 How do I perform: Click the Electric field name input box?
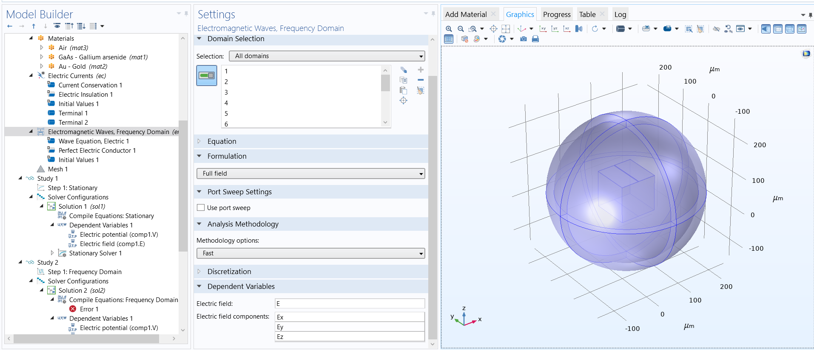[350, 304]
